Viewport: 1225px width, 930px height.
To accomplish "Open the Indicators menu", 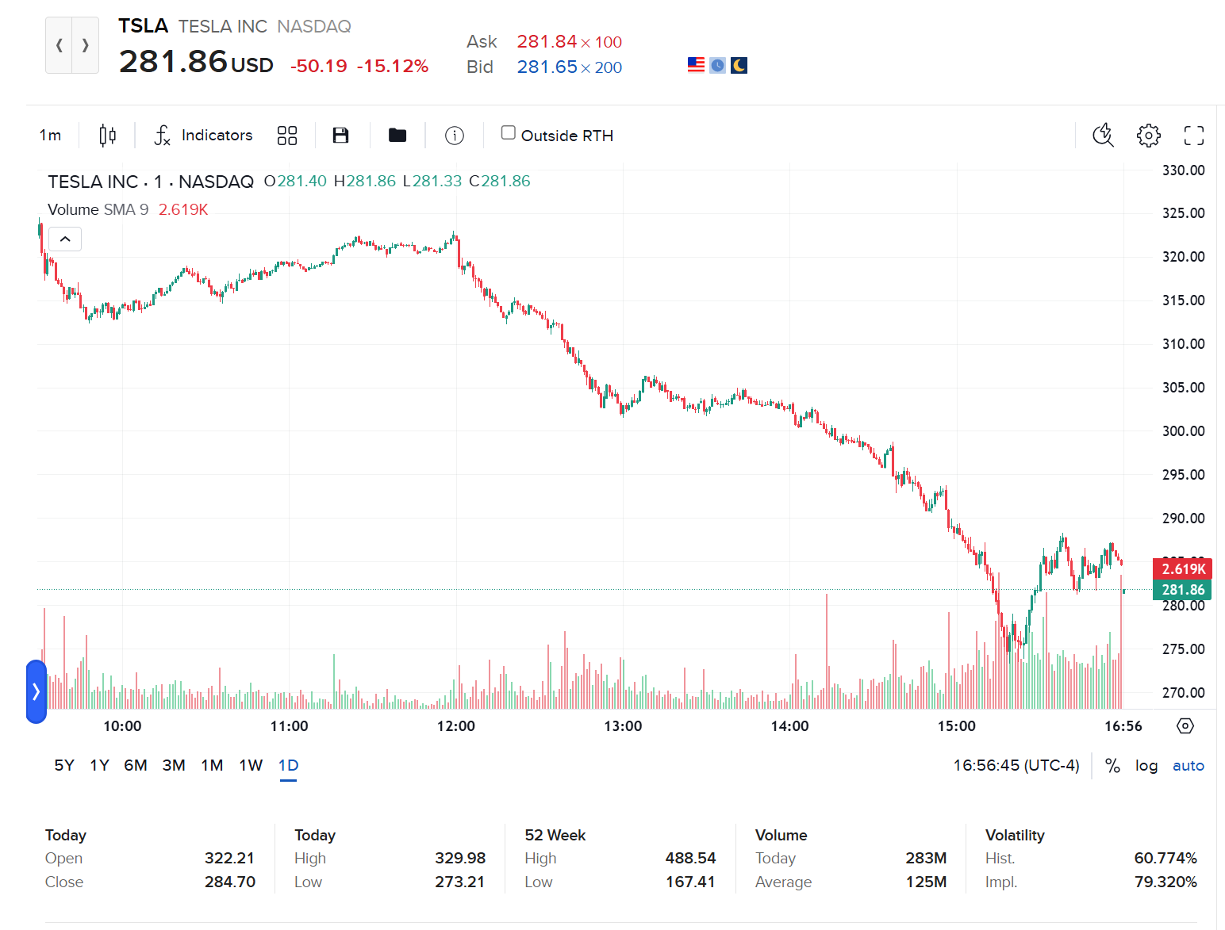I will pos(203,136).
